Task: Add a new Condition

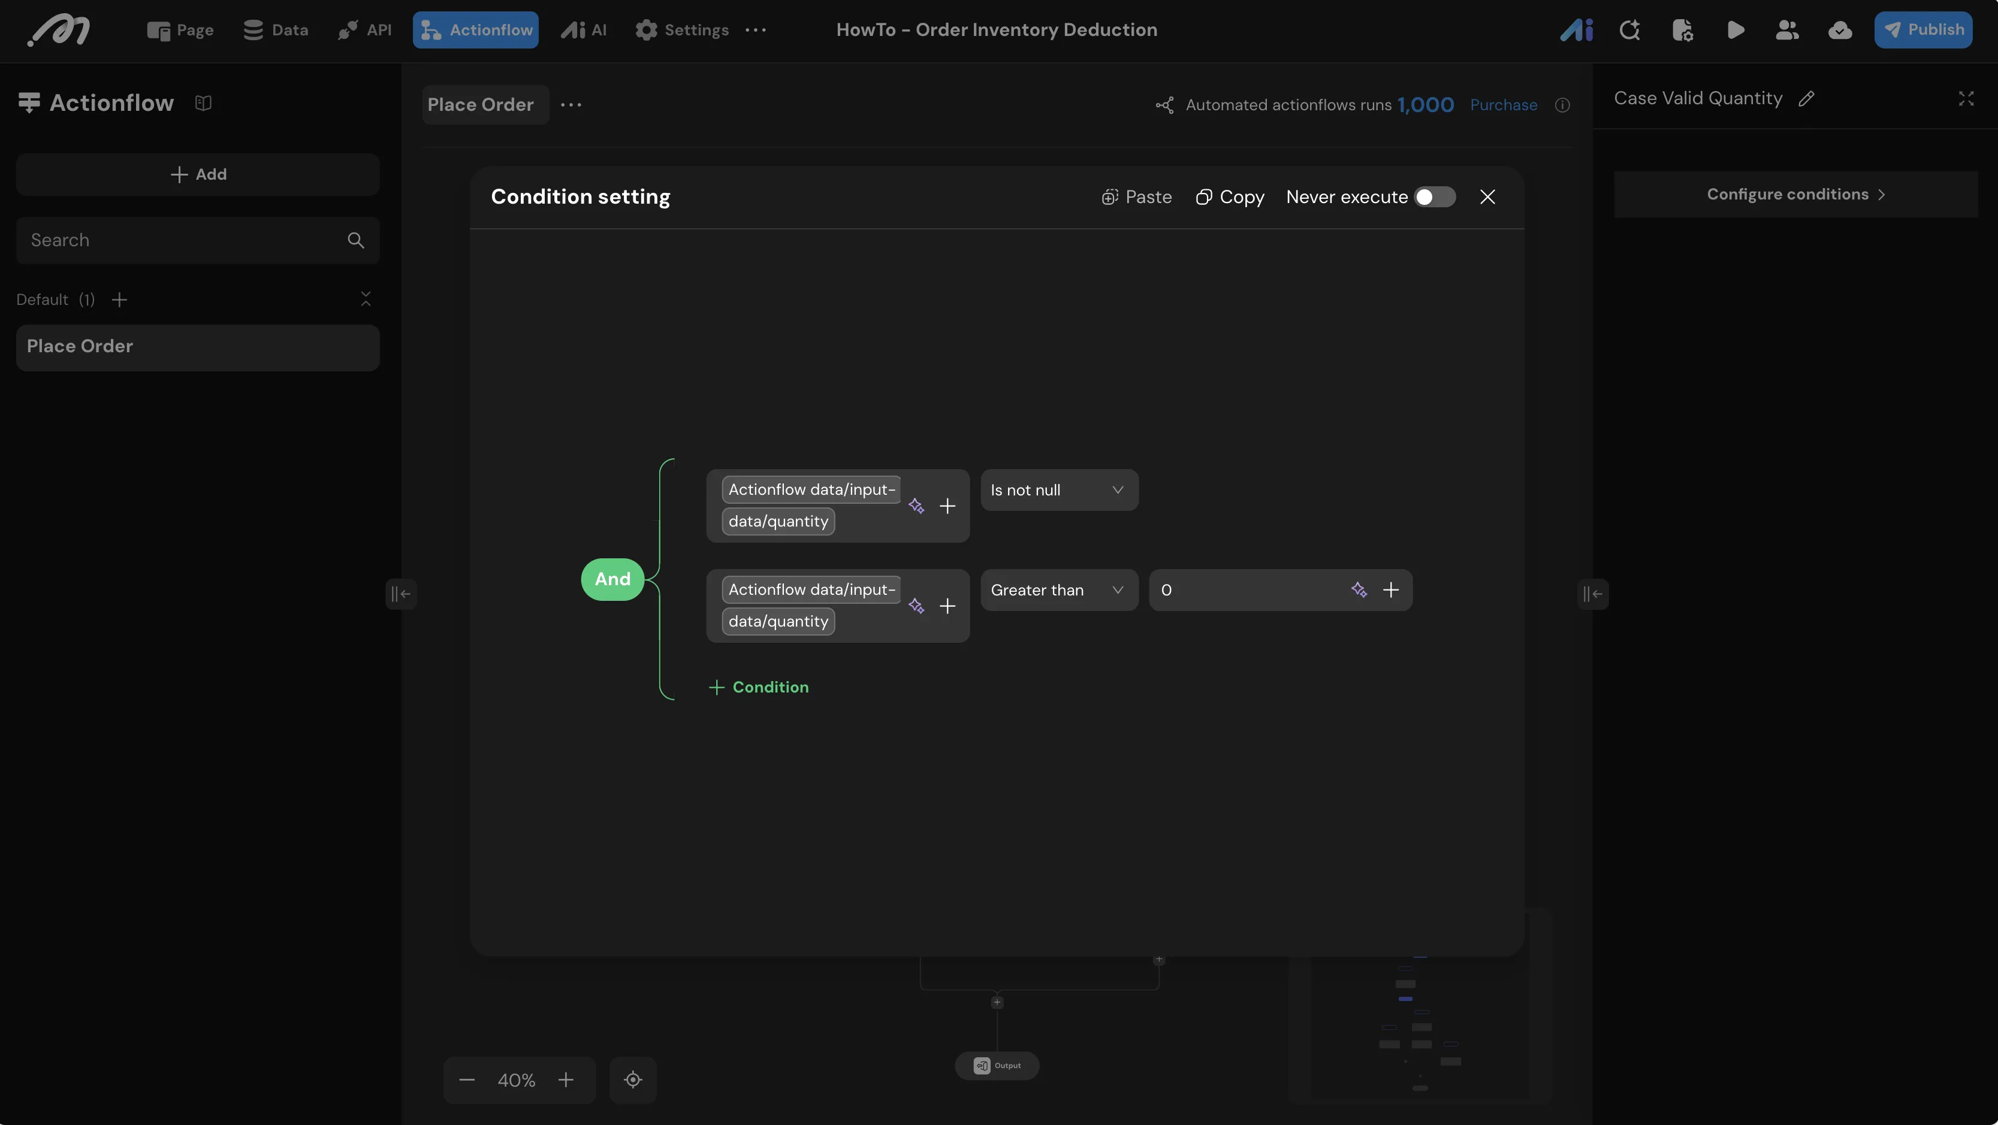Action: [x=759, y=688]
